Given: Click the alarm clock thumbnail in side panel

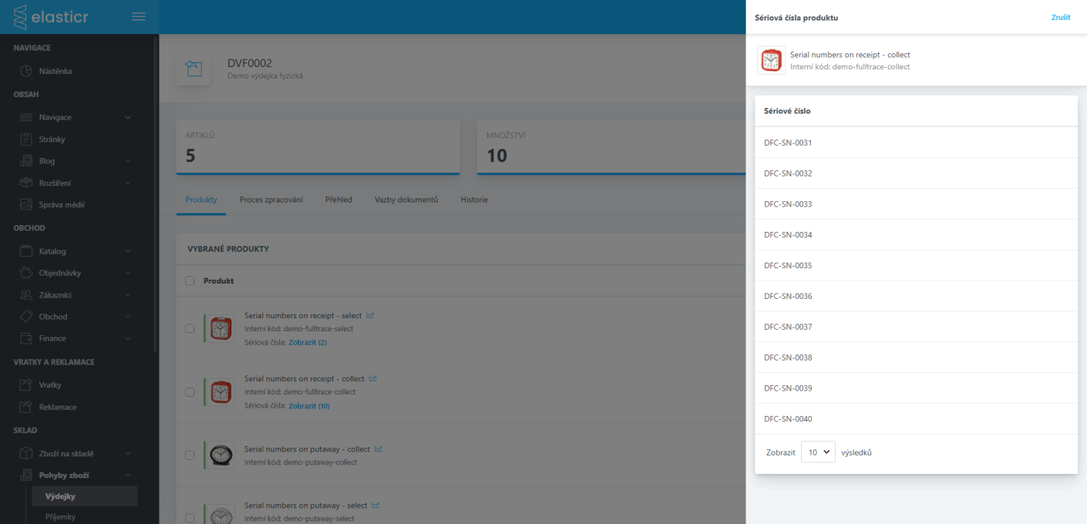Looking at the screenshot, I should point(771,61).
